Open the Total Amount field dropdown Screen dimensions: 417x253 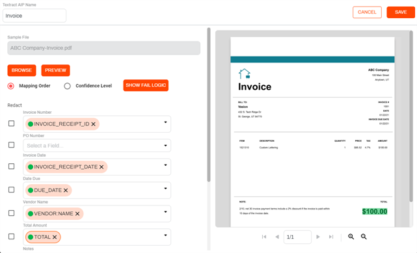(165, 235)
